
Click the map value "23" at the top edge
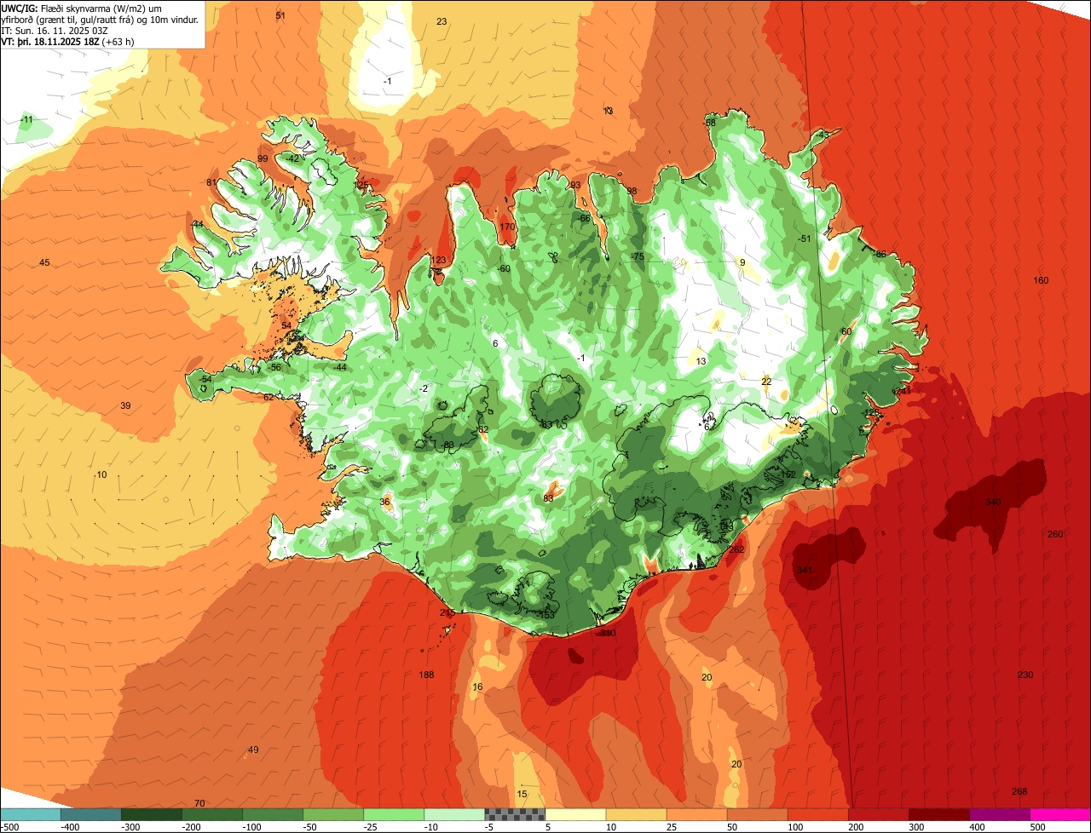coord(442,21)
